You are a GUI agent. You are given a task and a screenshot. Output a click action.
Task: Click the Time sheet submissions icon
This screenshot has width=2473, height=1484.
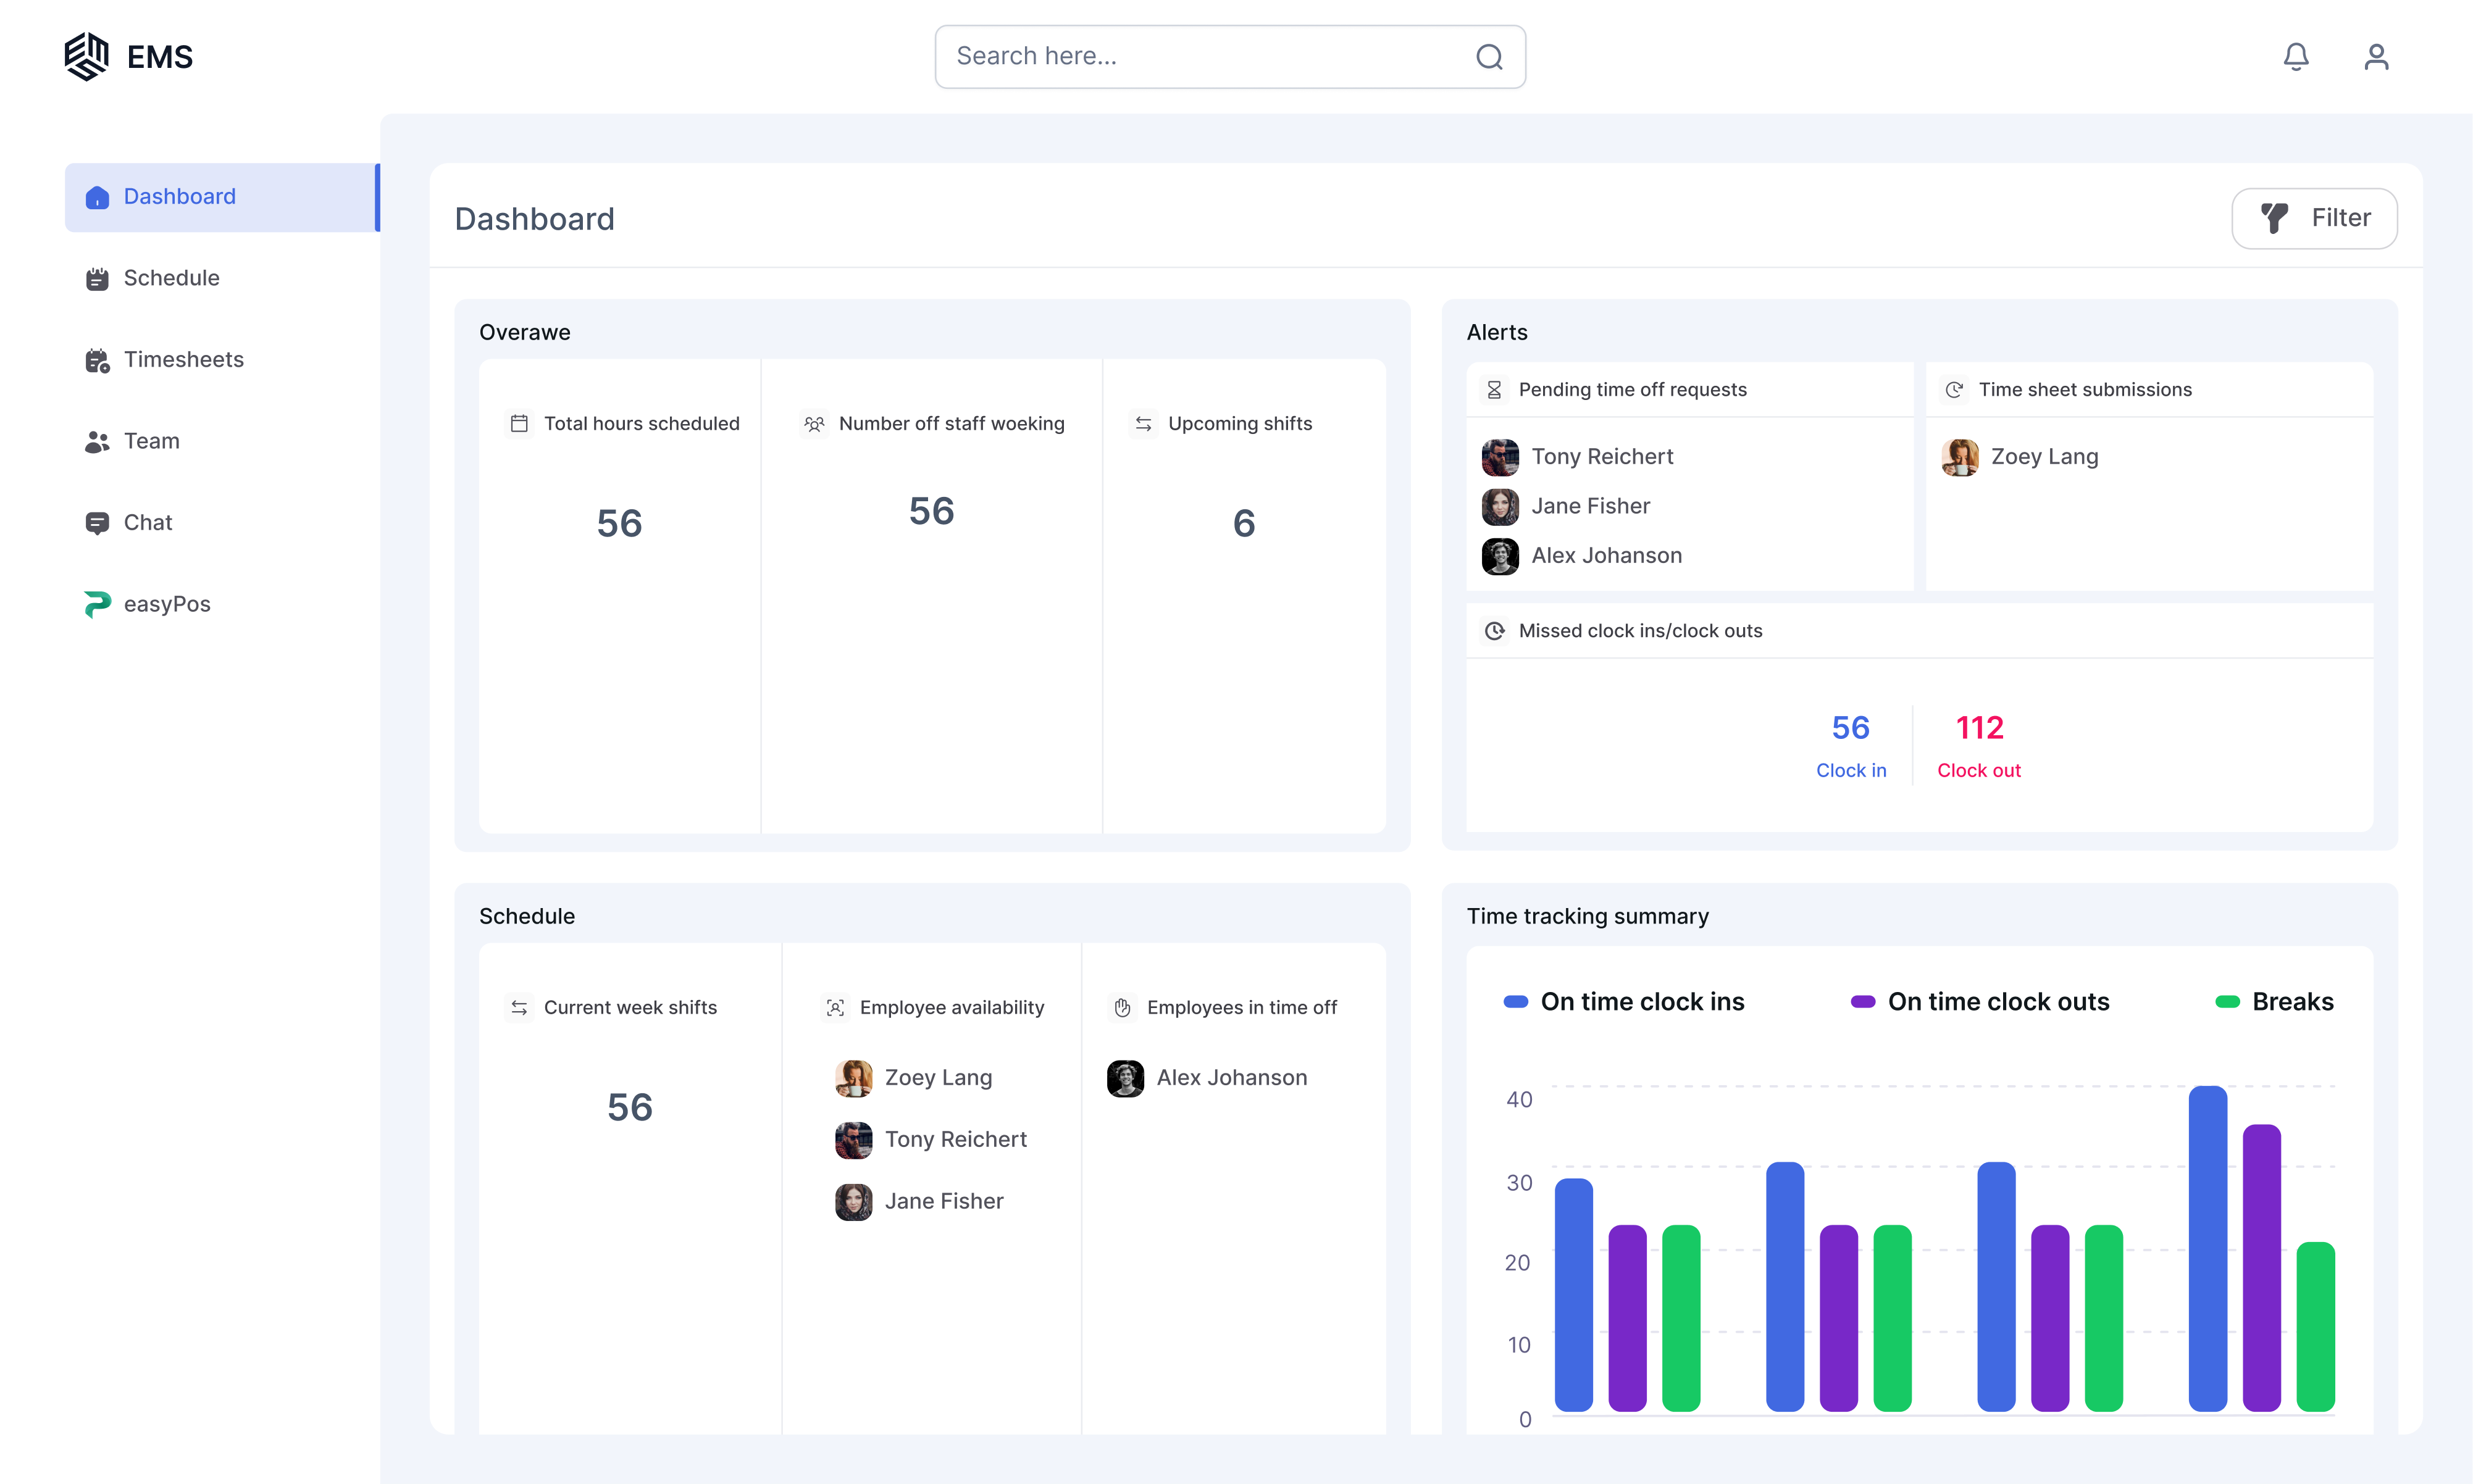[1954, 390]
